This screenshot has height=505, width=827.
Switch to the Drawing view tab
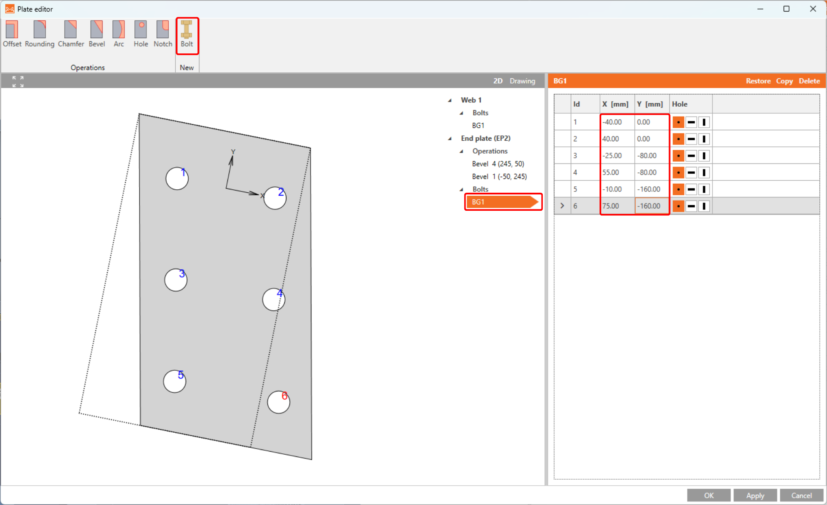pos(522,81)
